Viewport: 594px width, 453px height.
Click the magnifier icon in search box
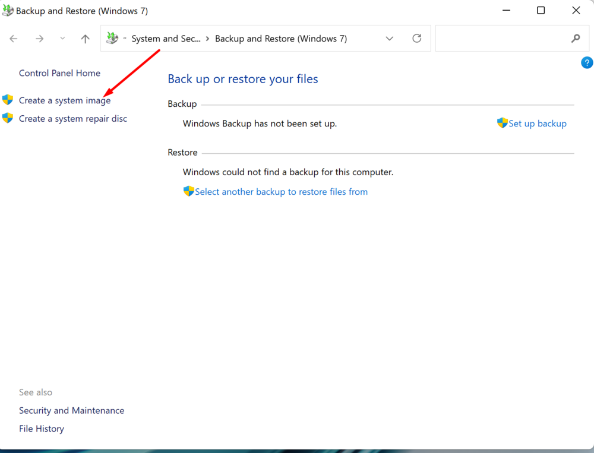(575, 39)
